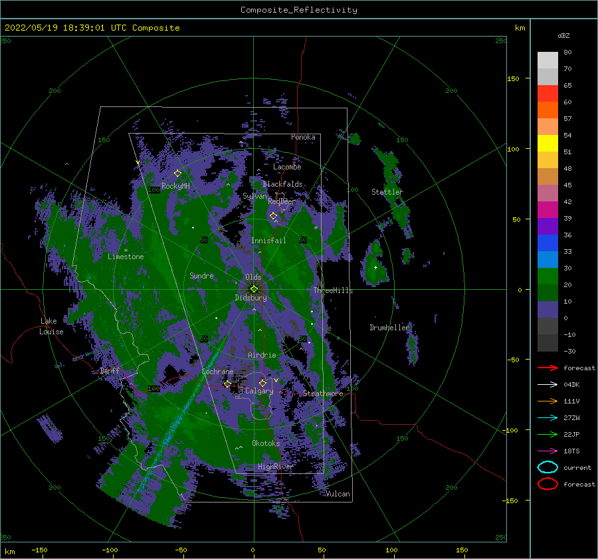
Task: Click the yellow diamond marker near RockyMH
Action: tap(177, 173)
